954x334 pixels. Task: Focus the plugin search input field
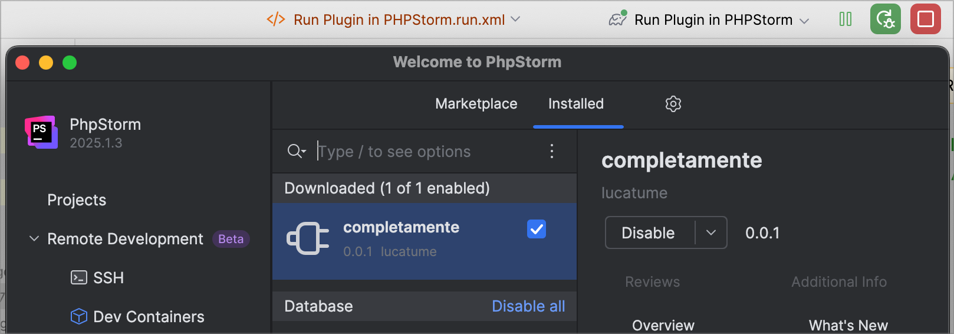[425, 152]
